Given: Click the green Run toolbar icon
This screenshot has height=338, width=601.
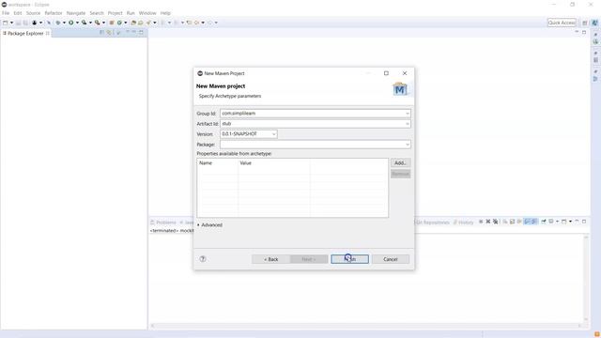Looking at the screenshot, I should 71,23.
